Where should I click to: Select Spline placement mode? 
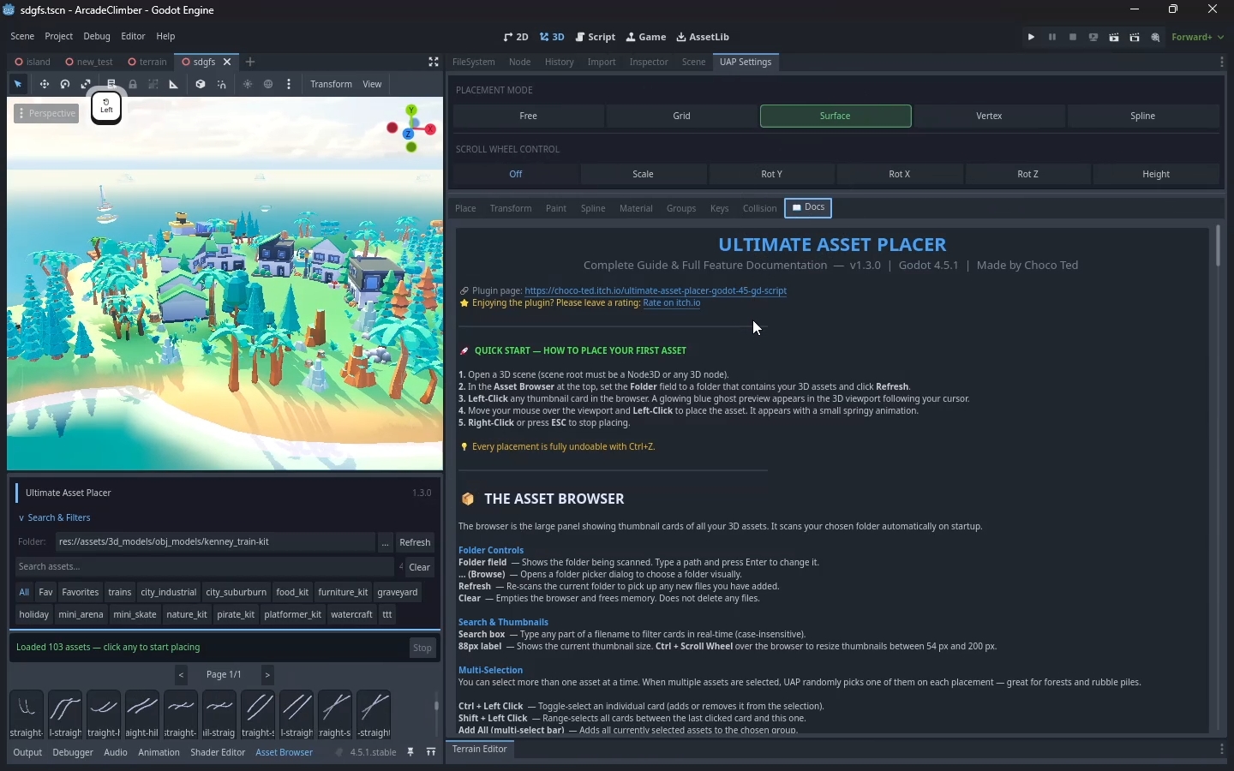[x=1144, y=117]
